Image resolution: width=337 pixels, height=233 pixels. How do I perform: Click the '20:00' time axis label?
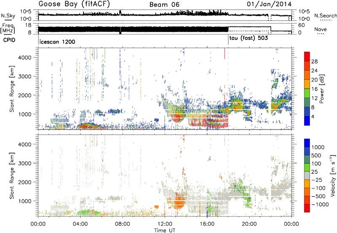pyautogui.click(x=249, y=224)
